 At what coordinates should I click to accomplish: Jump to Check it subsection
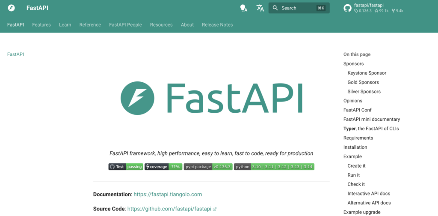click(x=356, y=184)
